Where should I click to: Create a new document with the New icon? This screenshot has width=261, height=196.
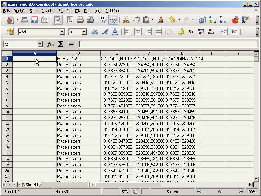point(10,20)
